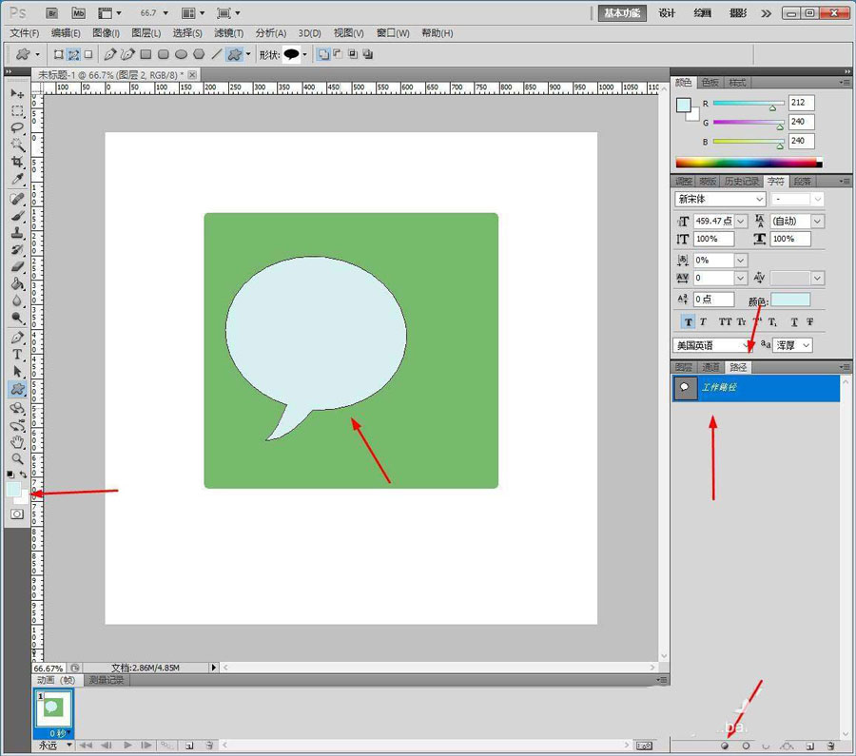This screenshot has width=856, height=756.
Task: Choose the Hand tool
Action: (17, 441)
